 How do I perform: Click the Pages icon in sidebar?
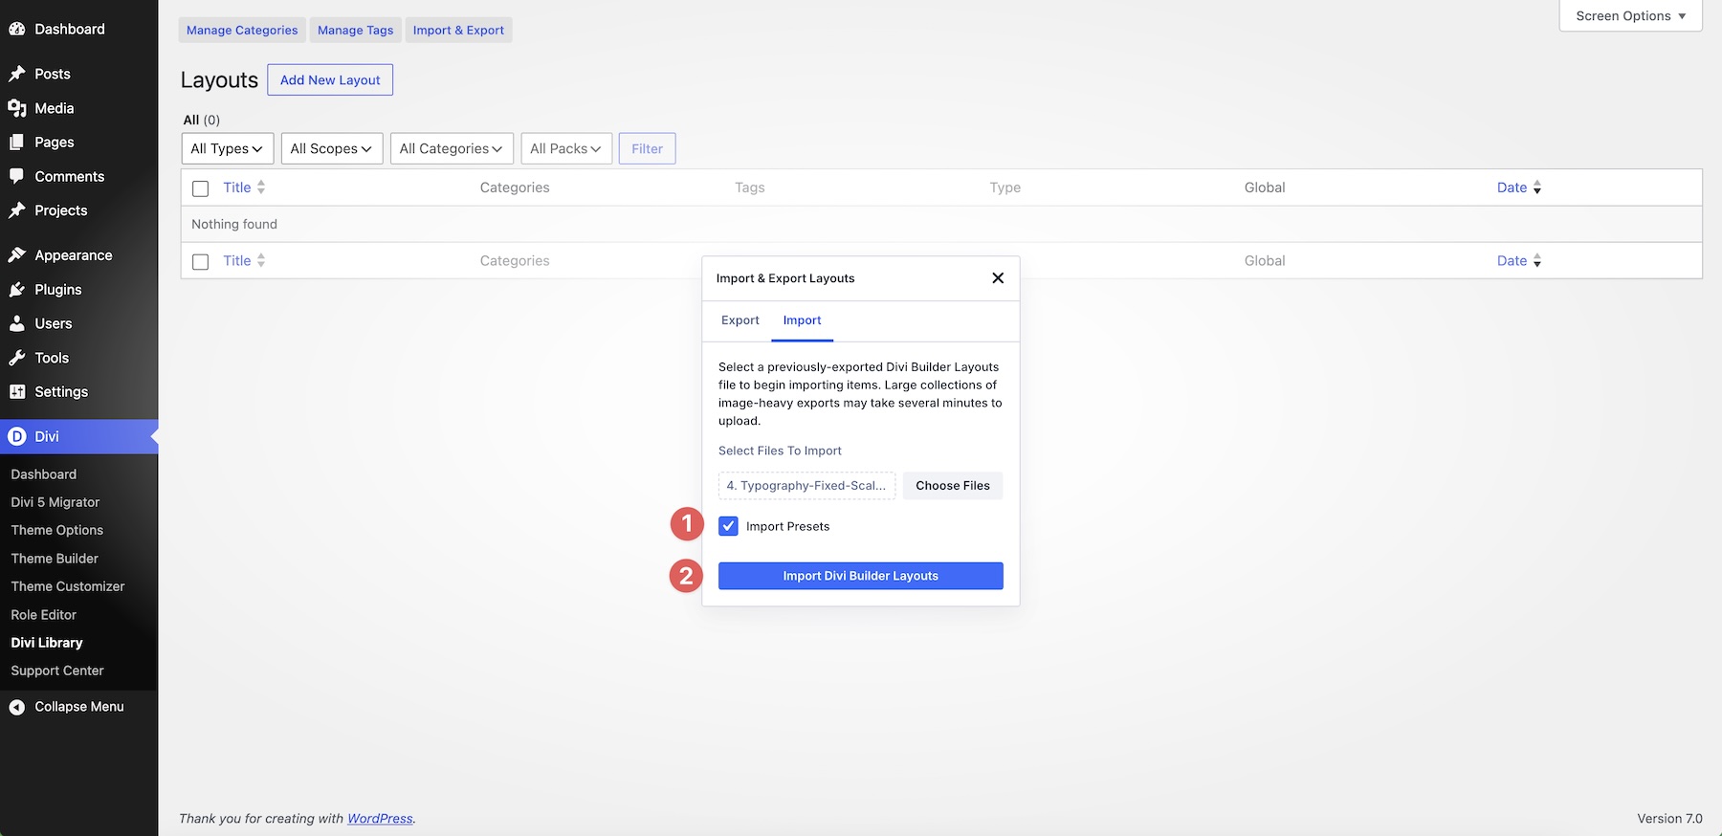coord(17,142)
